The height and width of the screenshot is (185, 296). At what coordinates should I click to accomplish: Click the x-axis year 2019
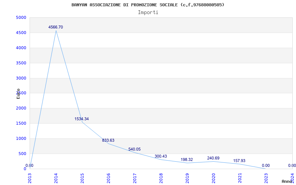187,178
